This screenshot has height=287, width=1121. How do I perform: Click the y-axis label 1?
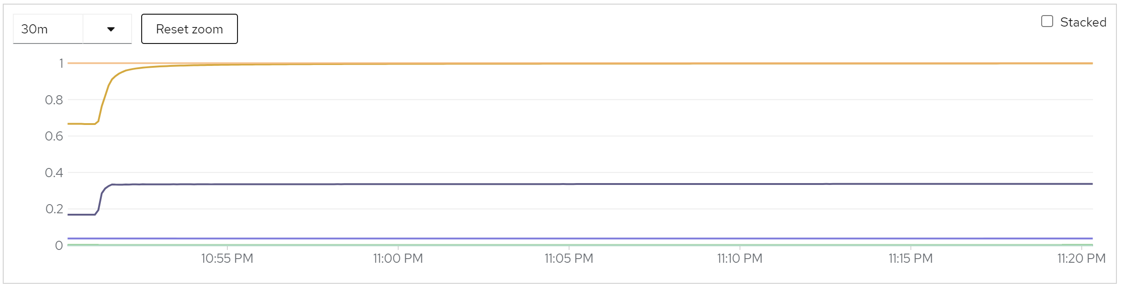coord(61,63)
